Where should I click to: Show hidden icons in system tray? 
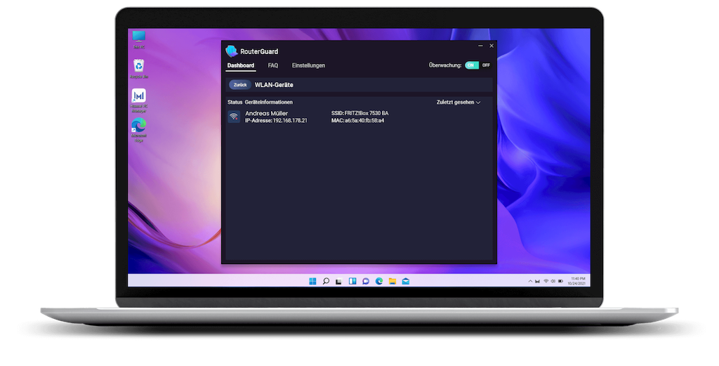(532, 281)
